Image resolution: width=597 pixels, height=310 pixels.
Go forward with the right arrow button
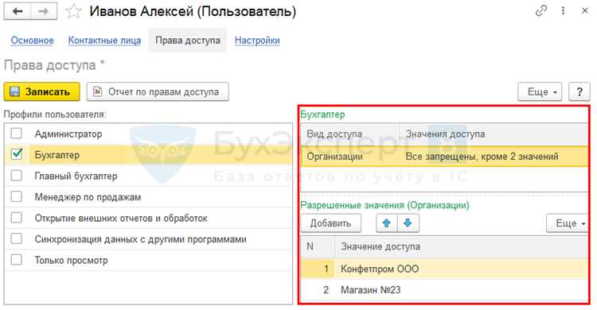44,11
